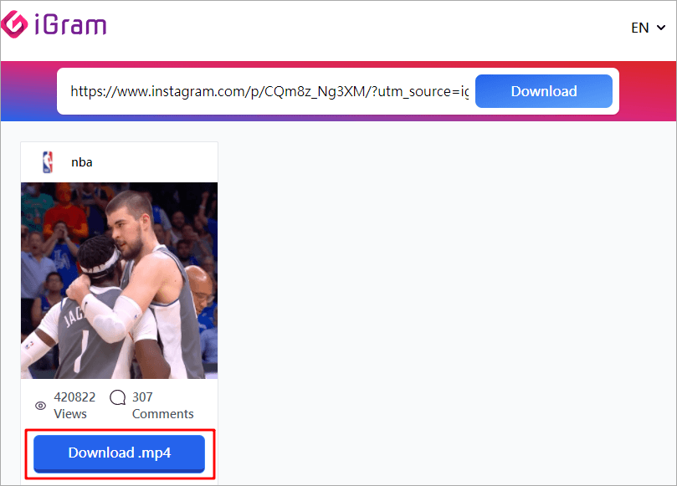Click the Comments label text

coord(163,414)
